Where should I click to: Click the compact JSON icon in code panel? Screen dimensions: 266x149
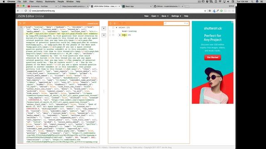pyautogui.click(x=24, y=23)
